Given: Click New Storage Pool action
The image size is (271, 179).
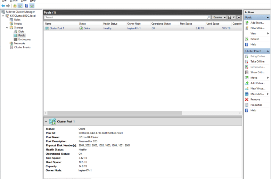Looking at the screenshot, I should click(257, 28).
